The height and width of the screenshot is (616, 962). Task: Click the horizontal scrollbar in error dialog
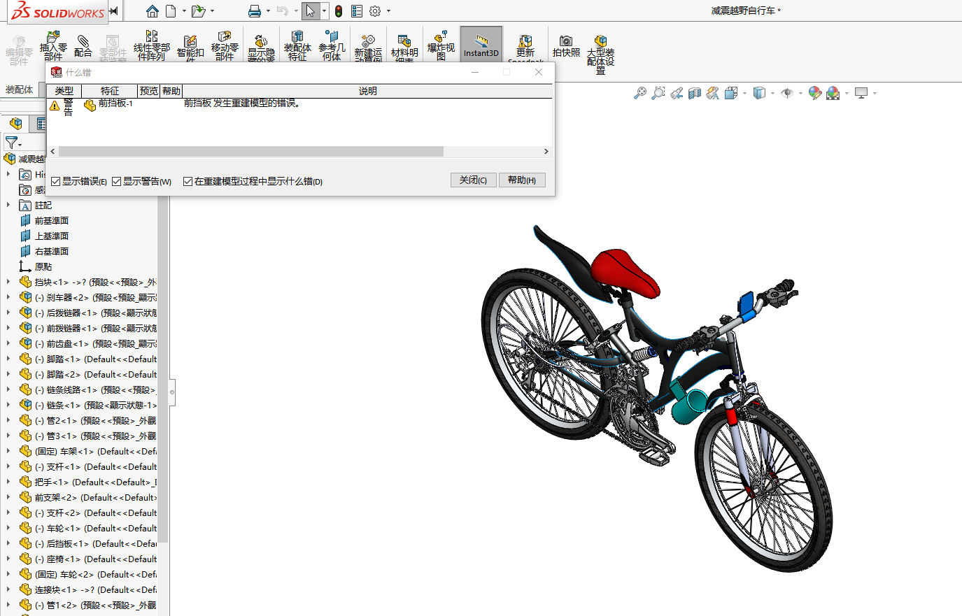coord(250,152)
